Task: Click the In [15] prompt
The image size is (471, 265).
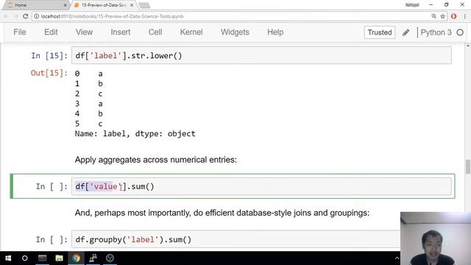Action: 49,56
